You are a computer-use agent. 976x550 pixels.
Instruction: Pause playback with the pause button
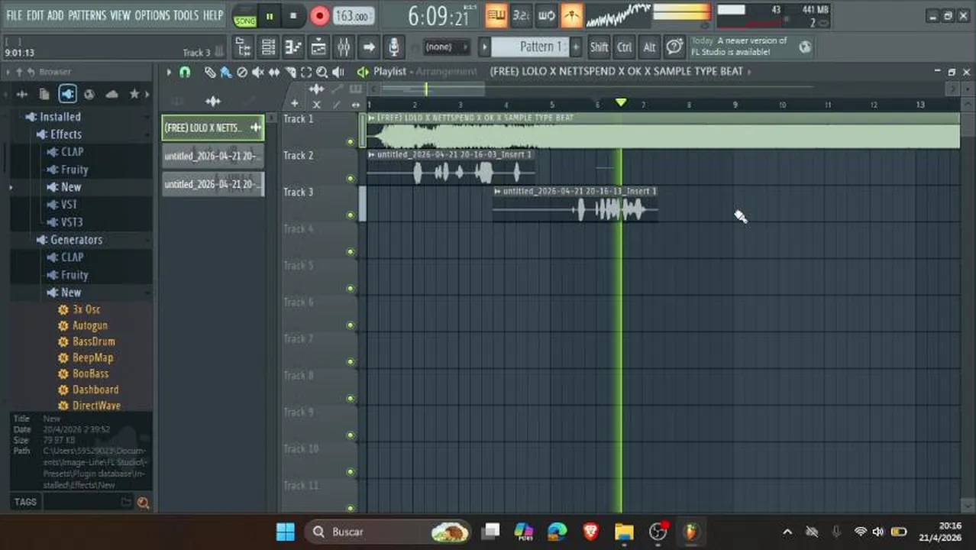[270, 15]
